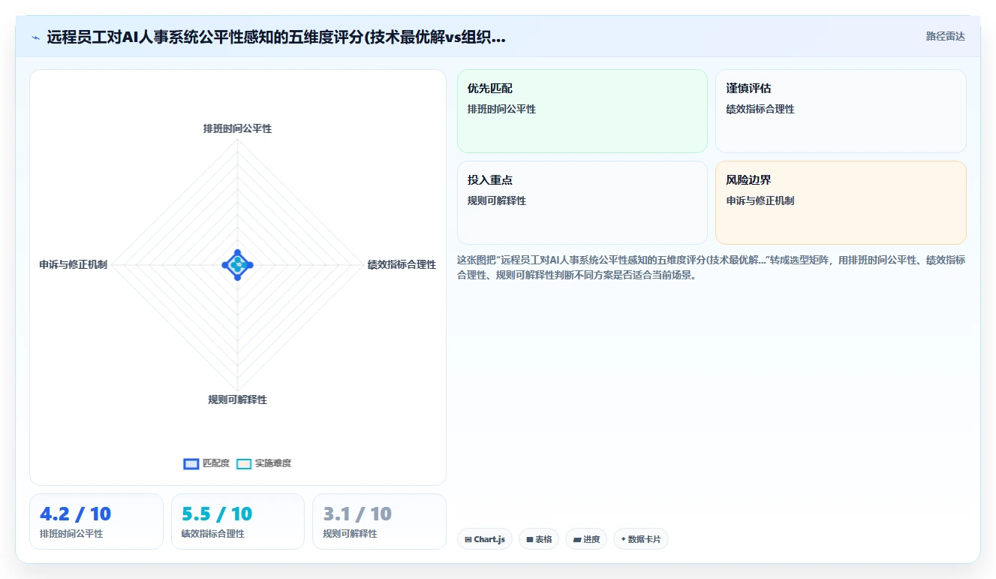Click the 匹配度 legend label

click(216, 463)
